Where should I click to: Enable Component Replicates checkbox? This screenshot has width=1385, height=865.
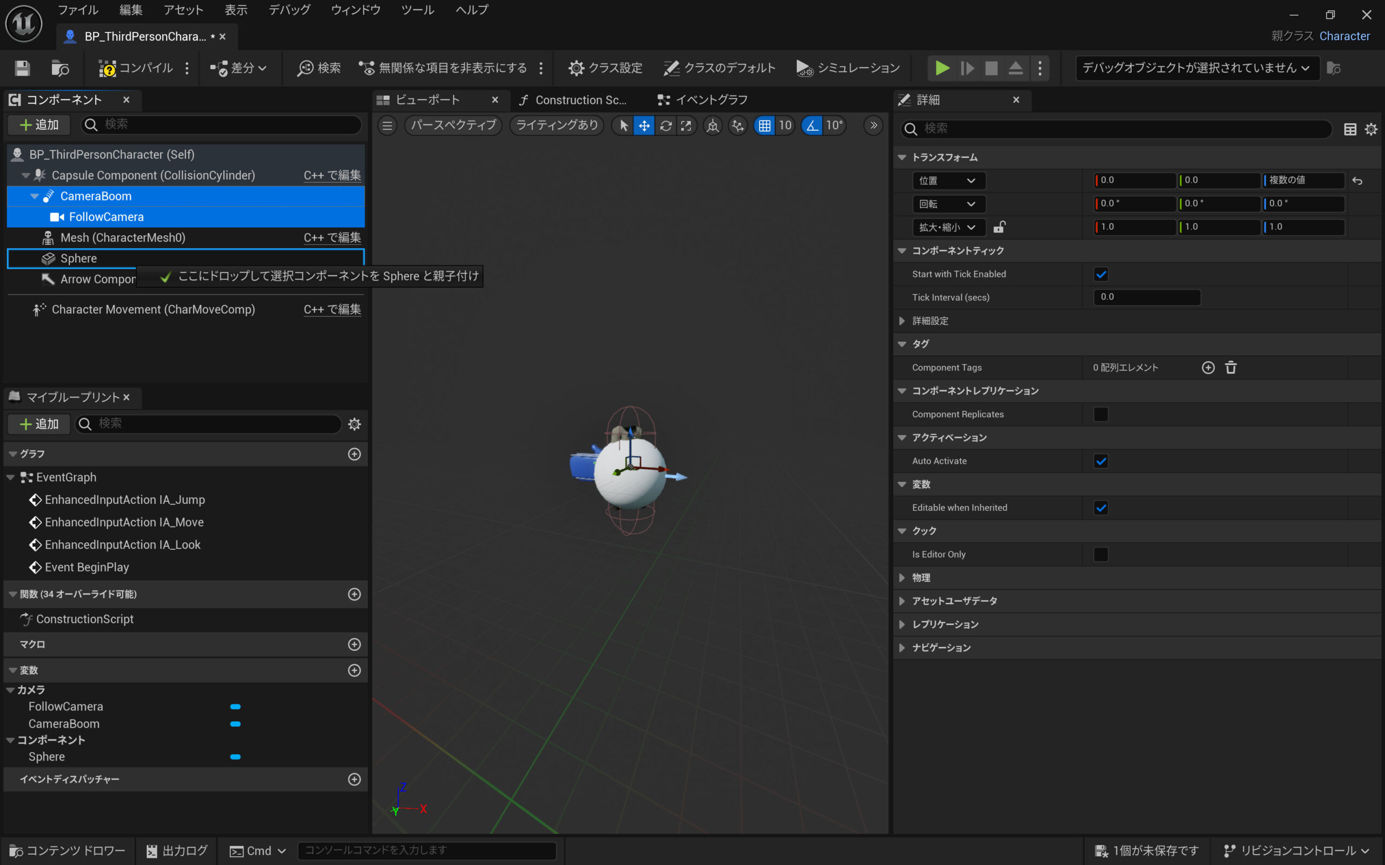point(1100,414)
